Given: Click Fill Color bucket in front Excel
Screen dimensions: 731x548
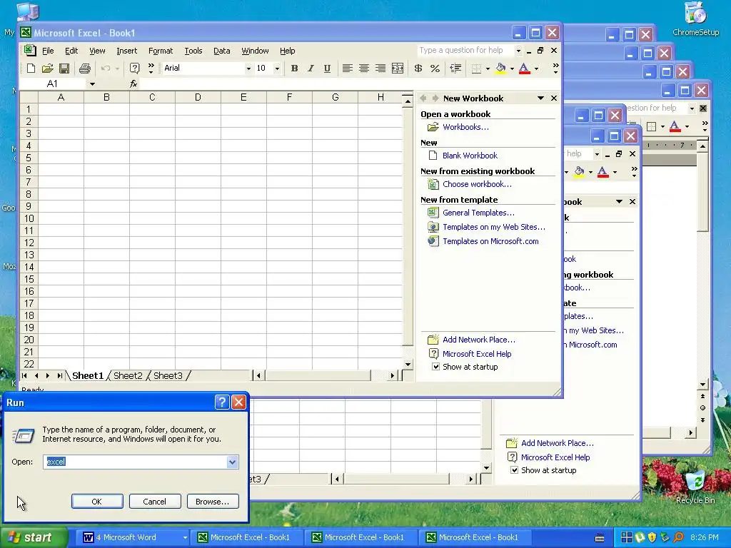Looking at the screenshot, I should coord(500,68).
